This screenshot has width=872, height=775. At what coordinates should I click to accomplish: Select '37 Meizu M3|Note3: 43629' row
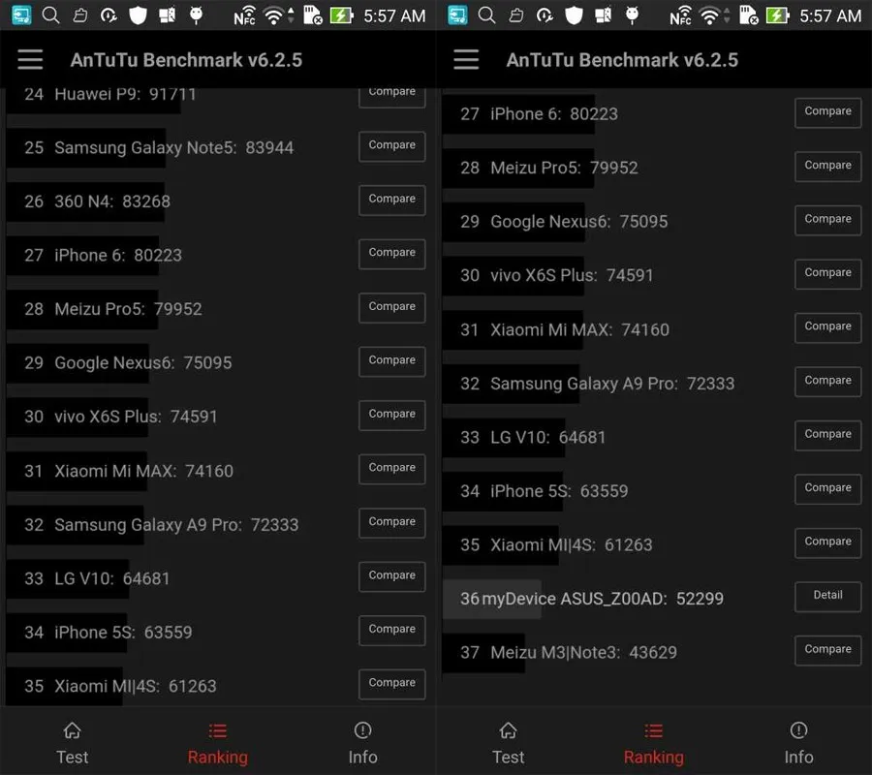pyautogui.click(x=653, y=653)
